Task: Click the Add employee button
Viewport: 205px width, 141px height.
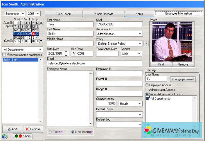Action: tap(12, 129)
